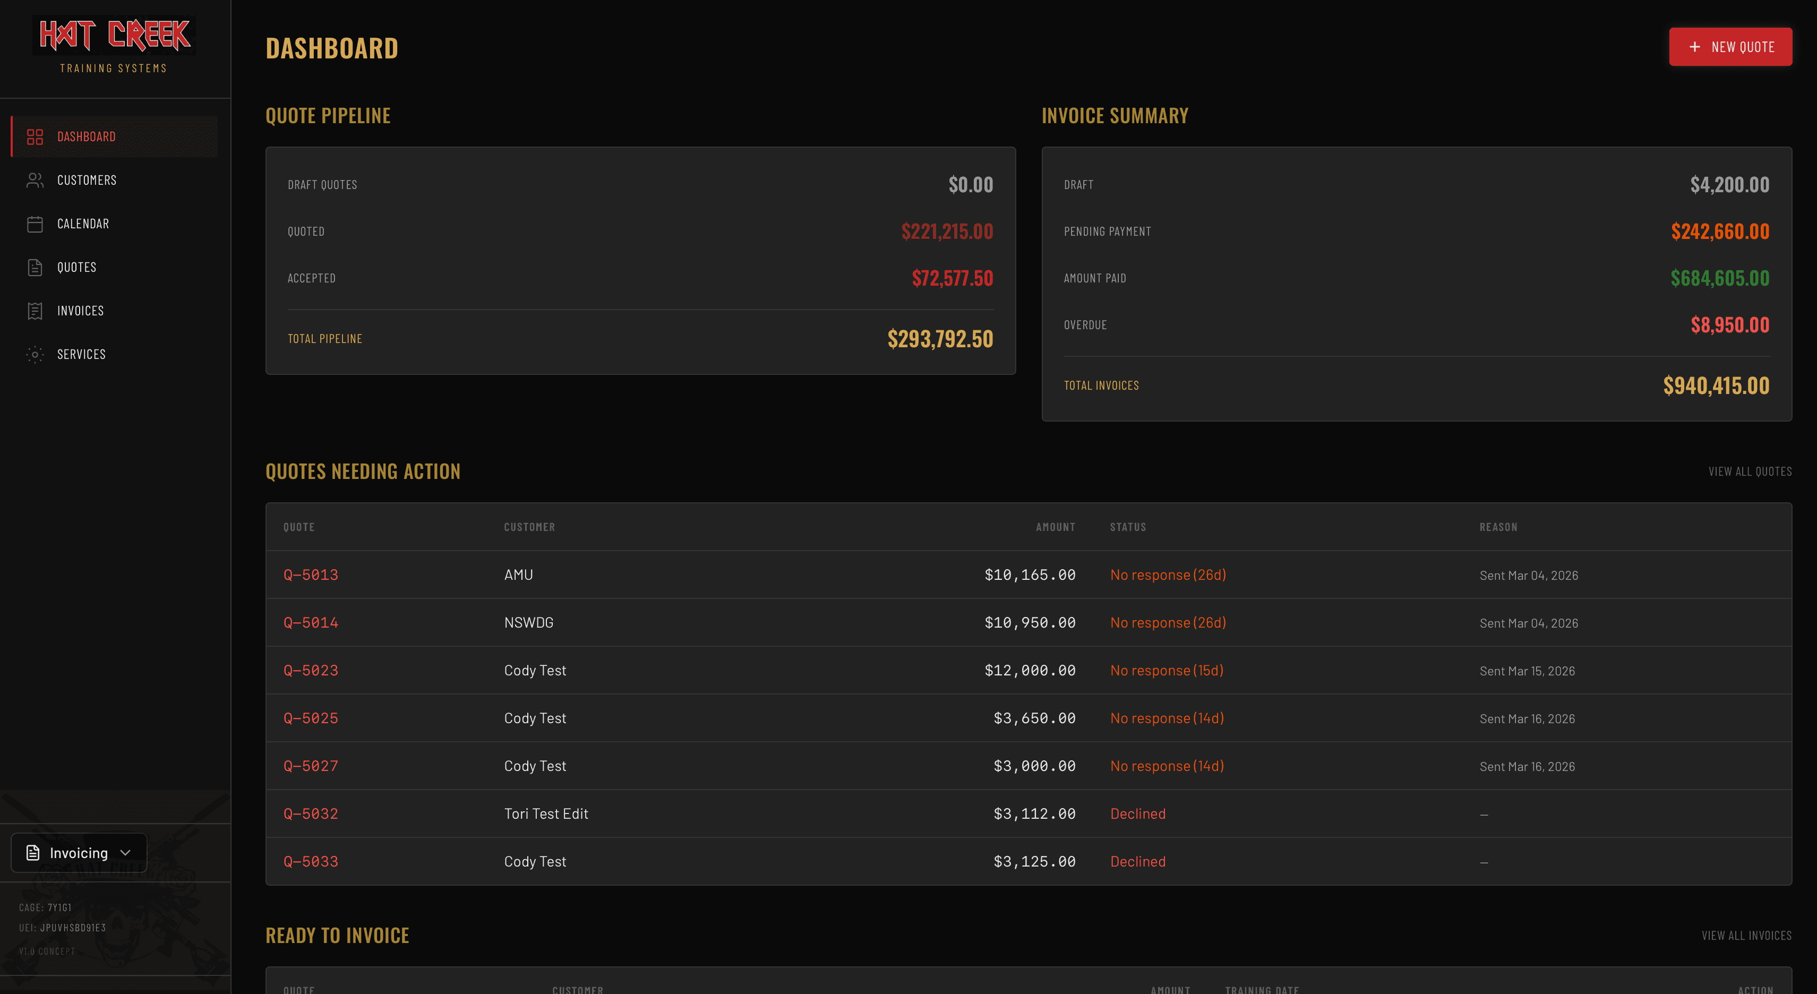Click the Total Pipeline value $293,792.50
Image resolution: width=1817 pixels, height=994 pixels.
(x=940, y=339)
